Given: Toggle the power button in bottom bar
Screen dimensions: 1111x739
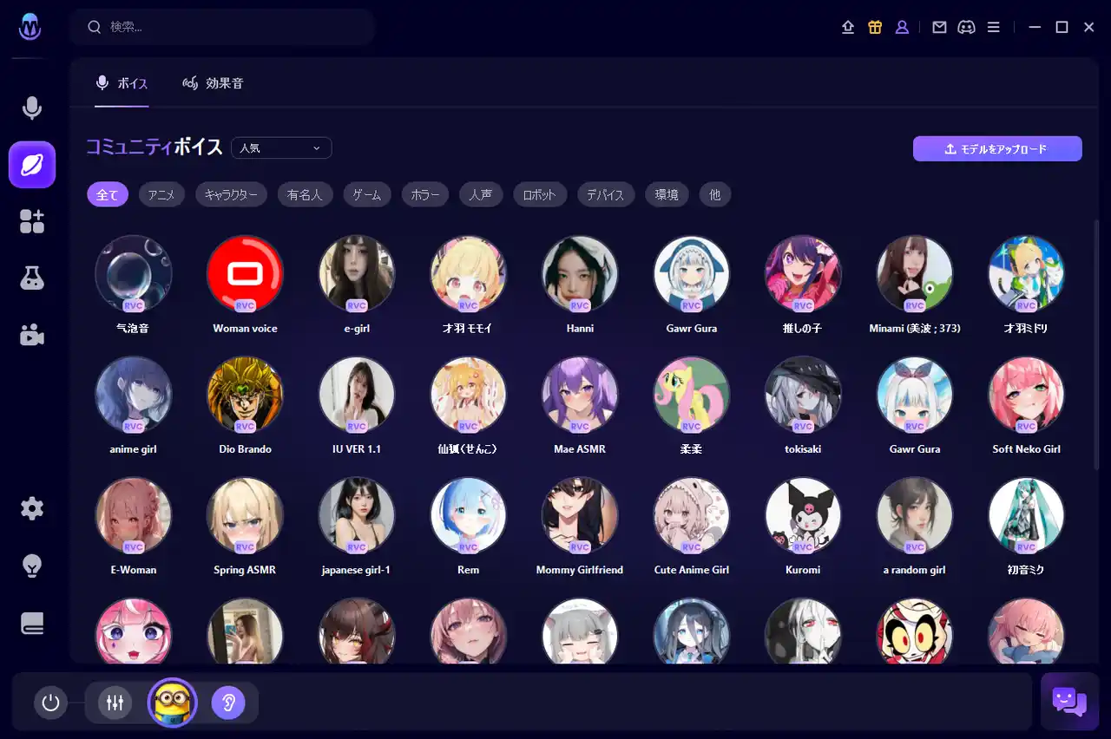Looking at the screenshot, I should coord(50,703).
